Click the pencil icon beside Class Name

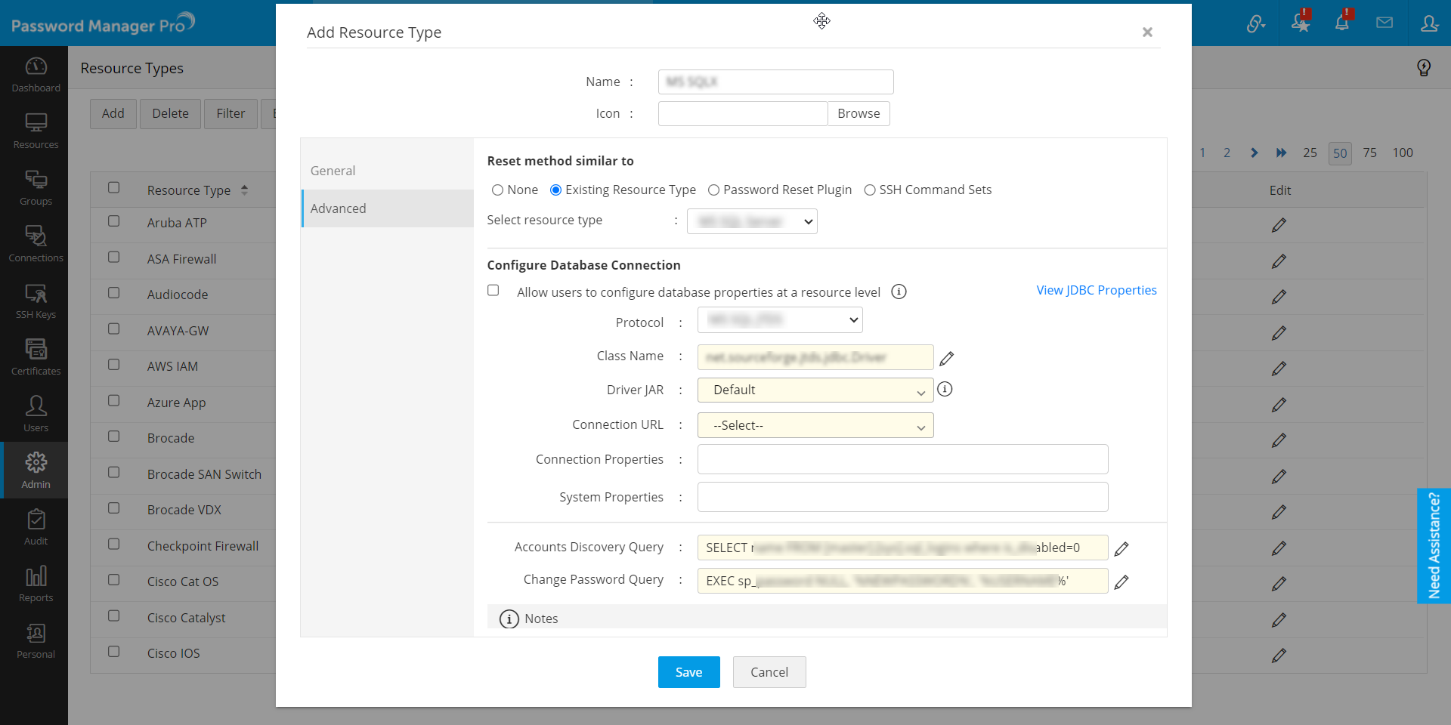pos(946,358)
